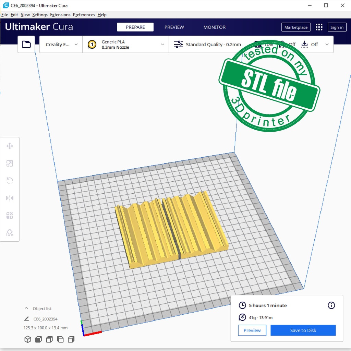
Task: Select the Rotate tool in left toolbar
Action: click(10, 181)
